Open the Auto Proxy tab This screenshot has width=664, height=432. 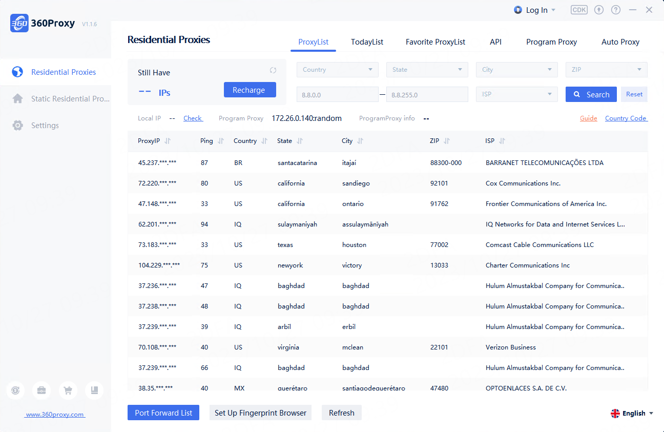(620, 42)
